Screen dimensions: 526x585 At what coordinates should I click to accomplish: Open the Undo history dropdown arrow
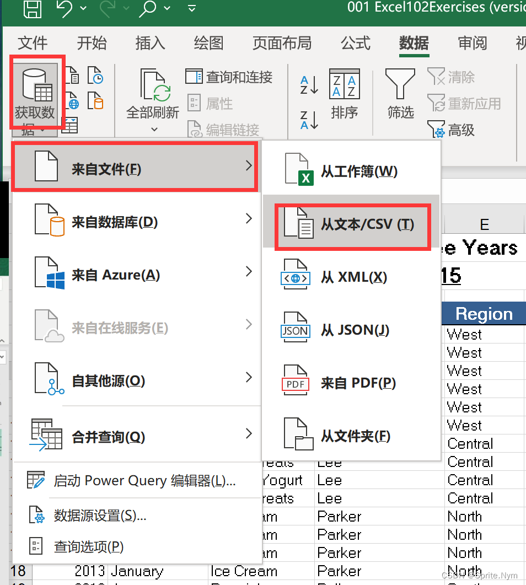point(84,8)
